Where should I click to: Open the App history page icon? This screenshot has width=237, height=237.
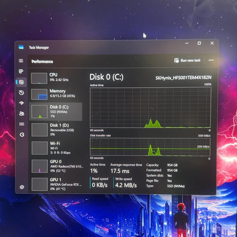click(22, 93)
